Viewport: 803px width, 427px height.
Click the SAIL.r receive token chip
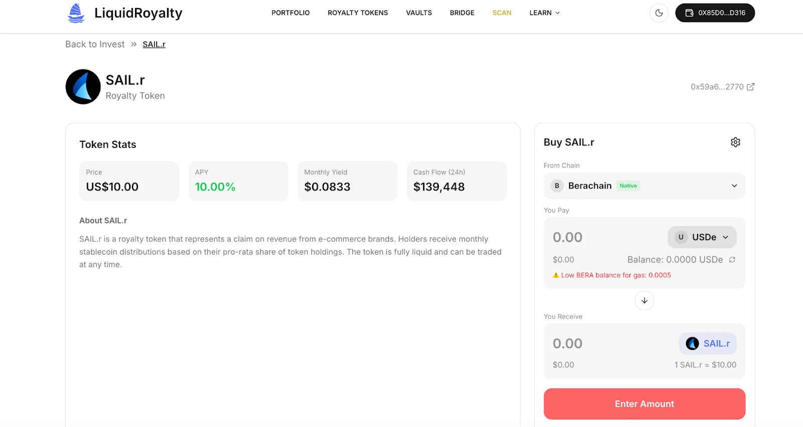[708, 343]
